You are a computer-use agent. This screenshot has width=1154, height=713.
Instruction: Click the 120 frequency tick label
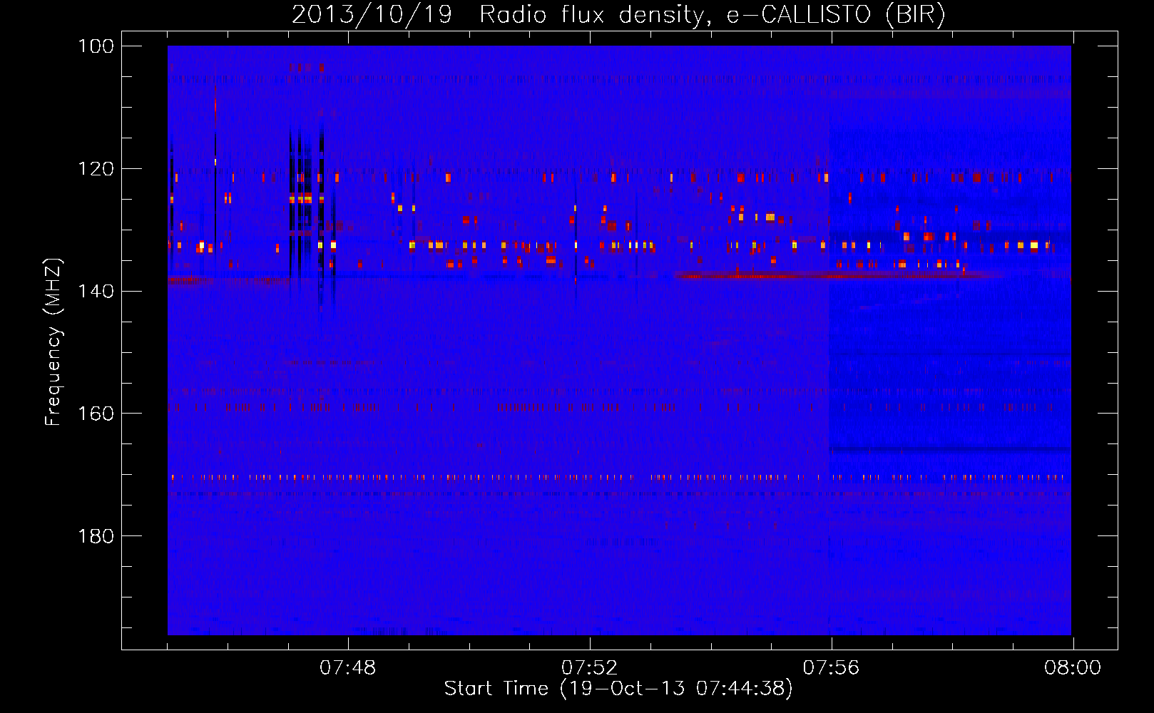point(96,169)
